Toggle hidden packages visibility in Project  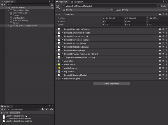click(x=51, y=109)
